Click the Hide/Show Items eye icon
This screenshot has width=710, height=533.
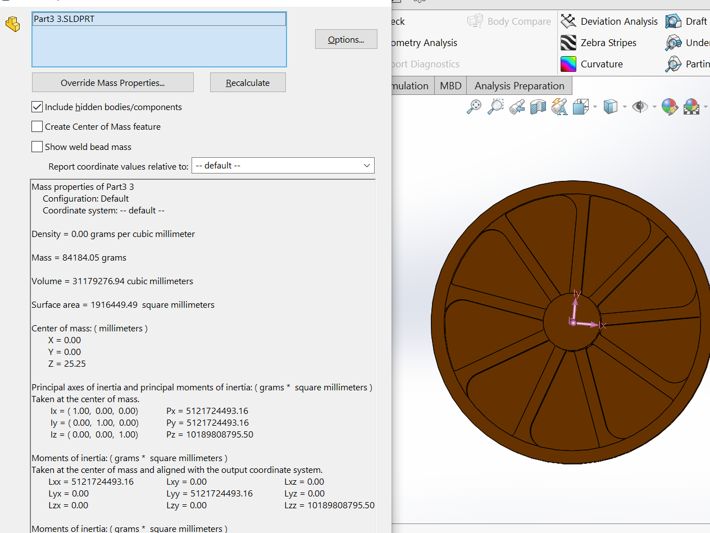tap(640, 106)
